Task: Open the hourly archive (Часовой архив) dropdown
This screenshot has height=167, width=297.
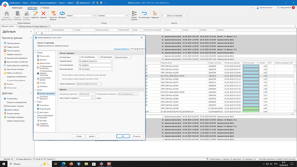Action: pyautogui.click(x=96, y=61)
